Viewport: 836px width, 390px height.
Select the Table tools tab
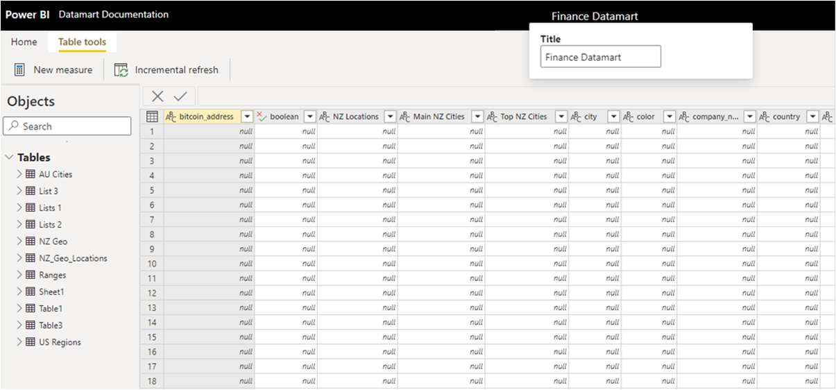[x=82, y=42]
